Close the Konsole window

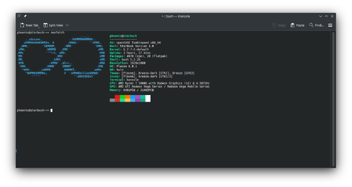[x=332, y=16]
